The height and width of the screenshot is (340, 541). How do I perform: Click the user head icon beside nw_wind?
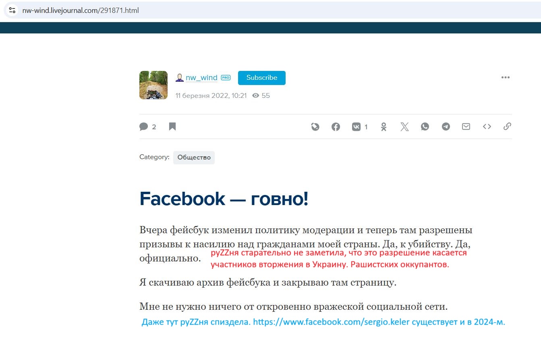point(180,78)
